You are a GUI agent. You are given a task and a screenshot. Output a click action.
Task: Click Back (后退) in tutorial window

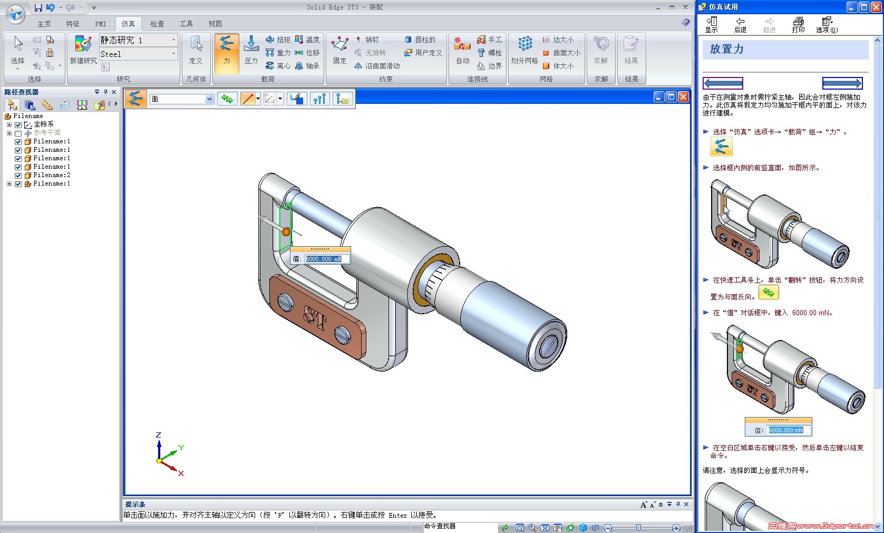[x=740, y=24]
